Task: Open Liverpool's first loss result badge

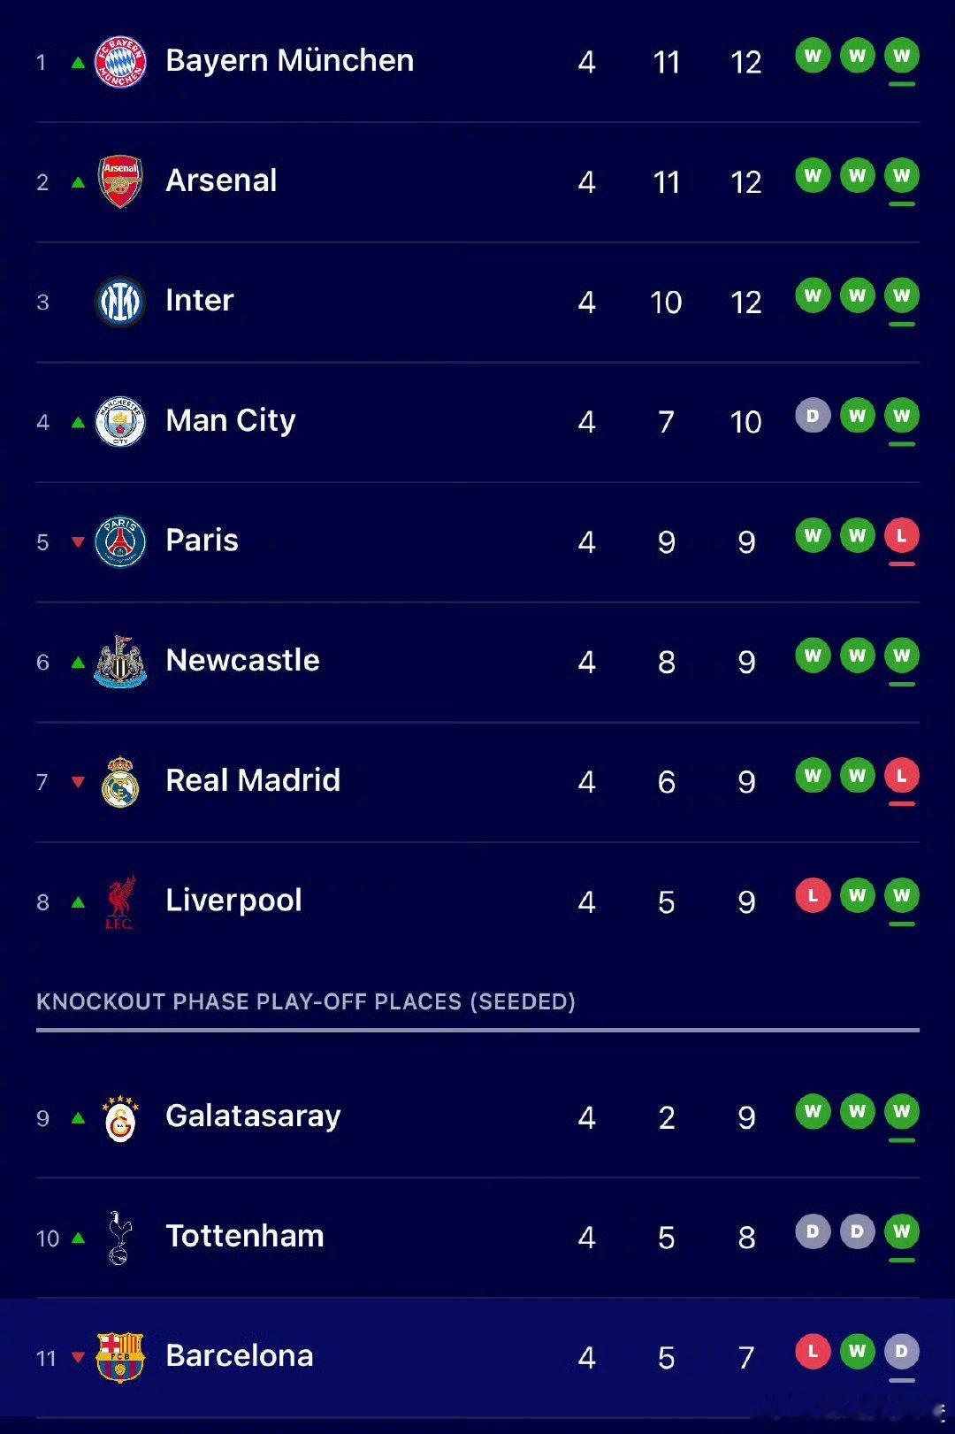Action: [813, 895]
